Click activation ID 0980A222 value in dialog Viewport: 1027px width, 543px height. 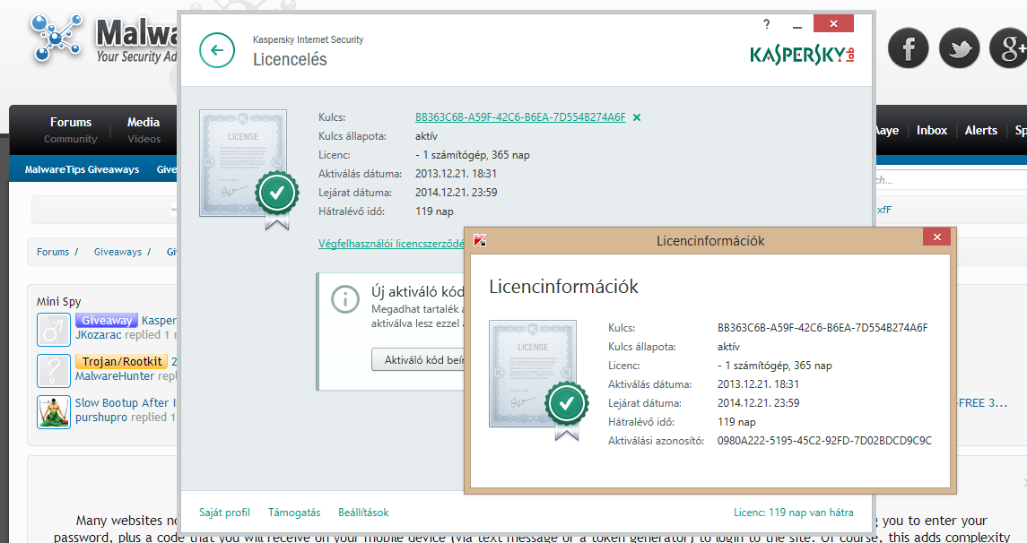824,441
